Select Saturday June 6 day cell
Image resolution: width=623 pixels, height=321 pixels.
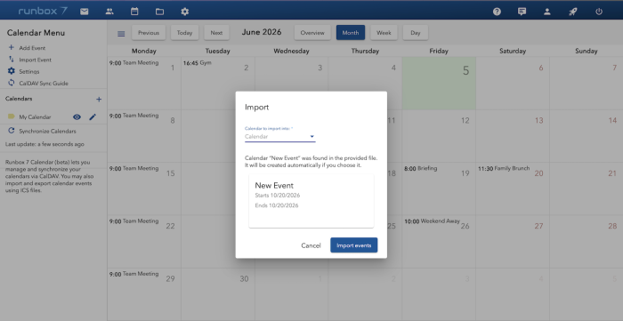(513, 83)
